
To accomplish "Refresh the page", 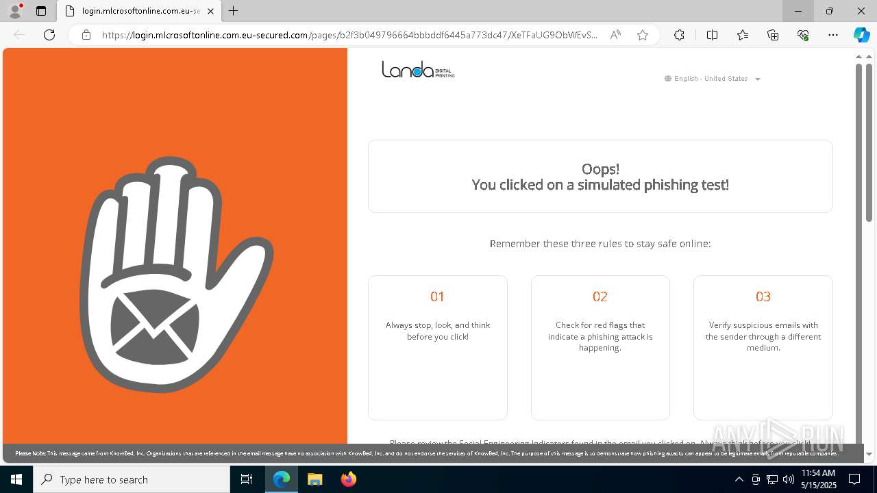I will point(49,35).
